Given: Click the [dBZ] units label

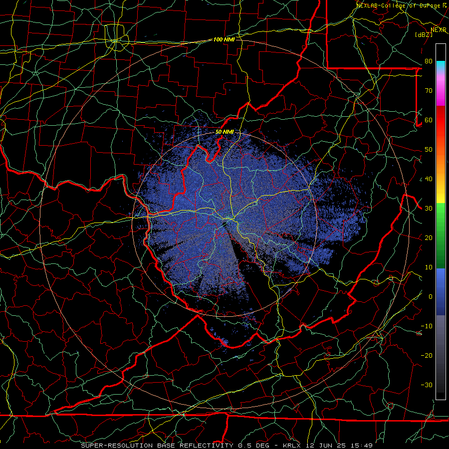Looking at the screenshot, I should pos(424,34).
